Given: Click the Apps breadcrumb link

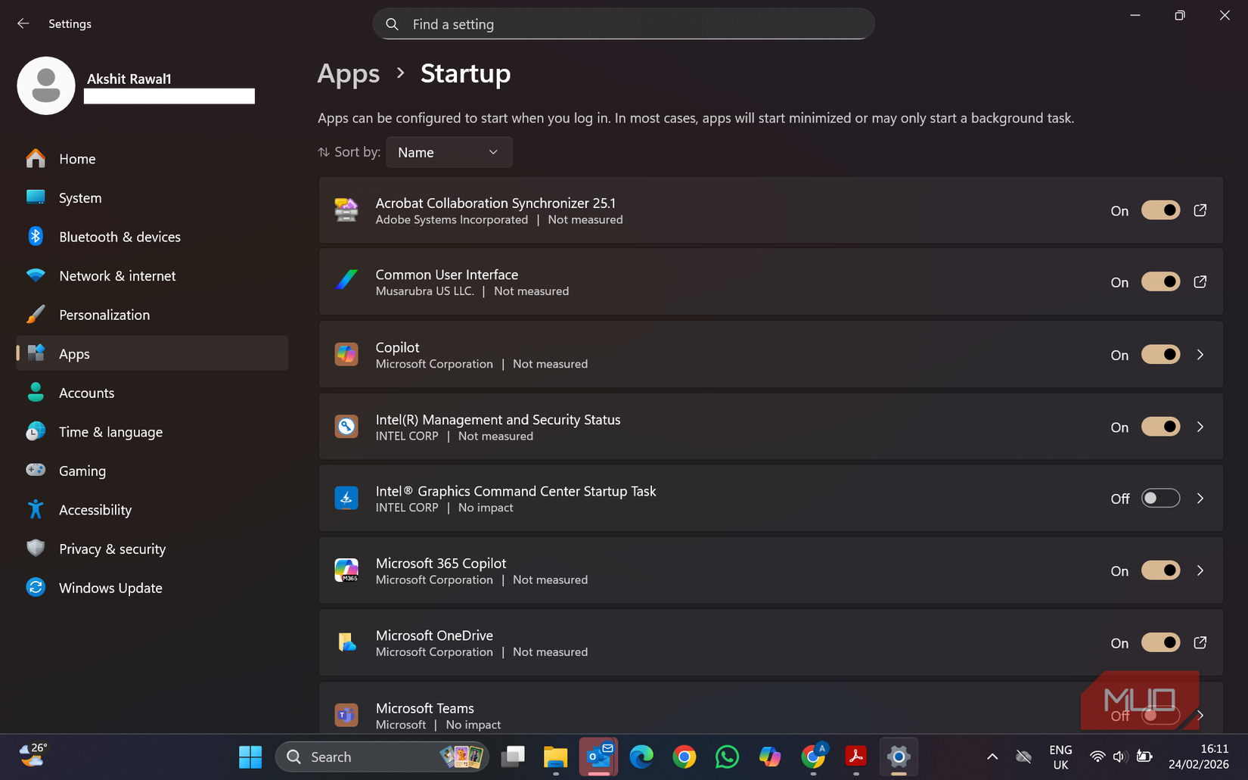Looking at the screenshot, I should point(348,73).
